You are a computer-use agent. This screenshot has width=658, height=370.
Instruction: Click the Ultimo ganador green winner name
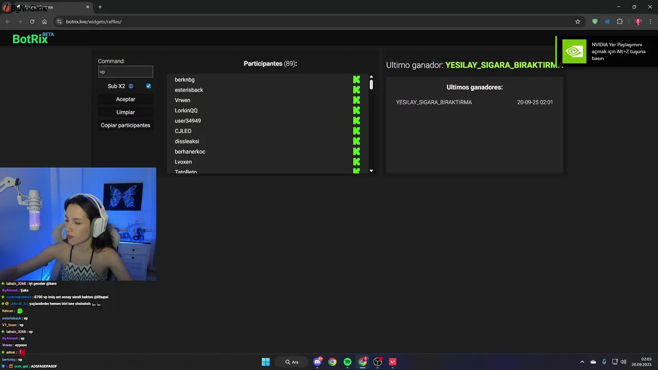(x=504, y=65)
